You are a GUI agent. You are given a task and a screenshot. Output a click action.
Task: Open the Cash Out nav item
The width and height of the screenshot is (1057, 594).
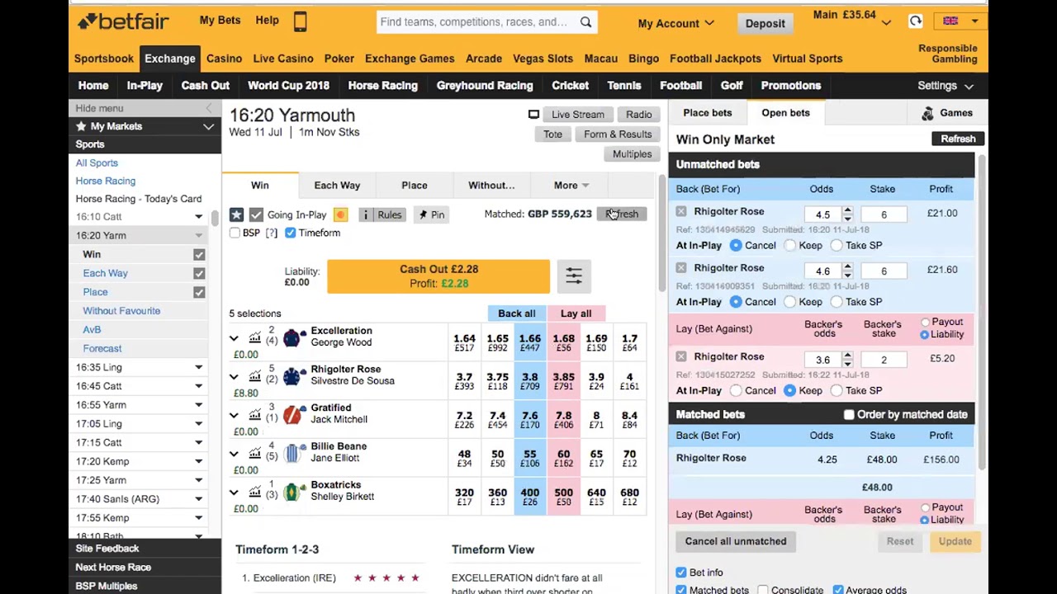[x=206, y=86]
